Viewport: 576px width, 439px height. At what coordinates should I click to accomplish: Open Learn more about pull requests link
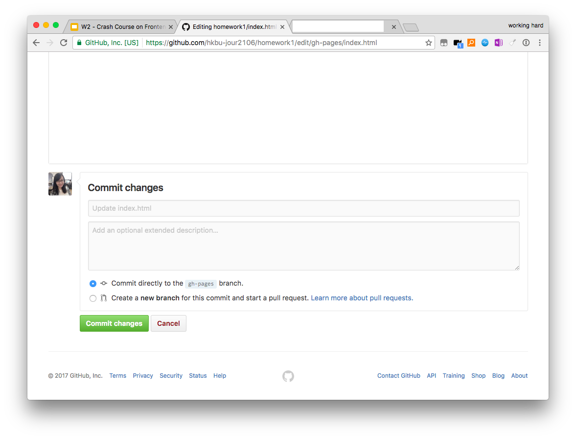tap(362, 298)
